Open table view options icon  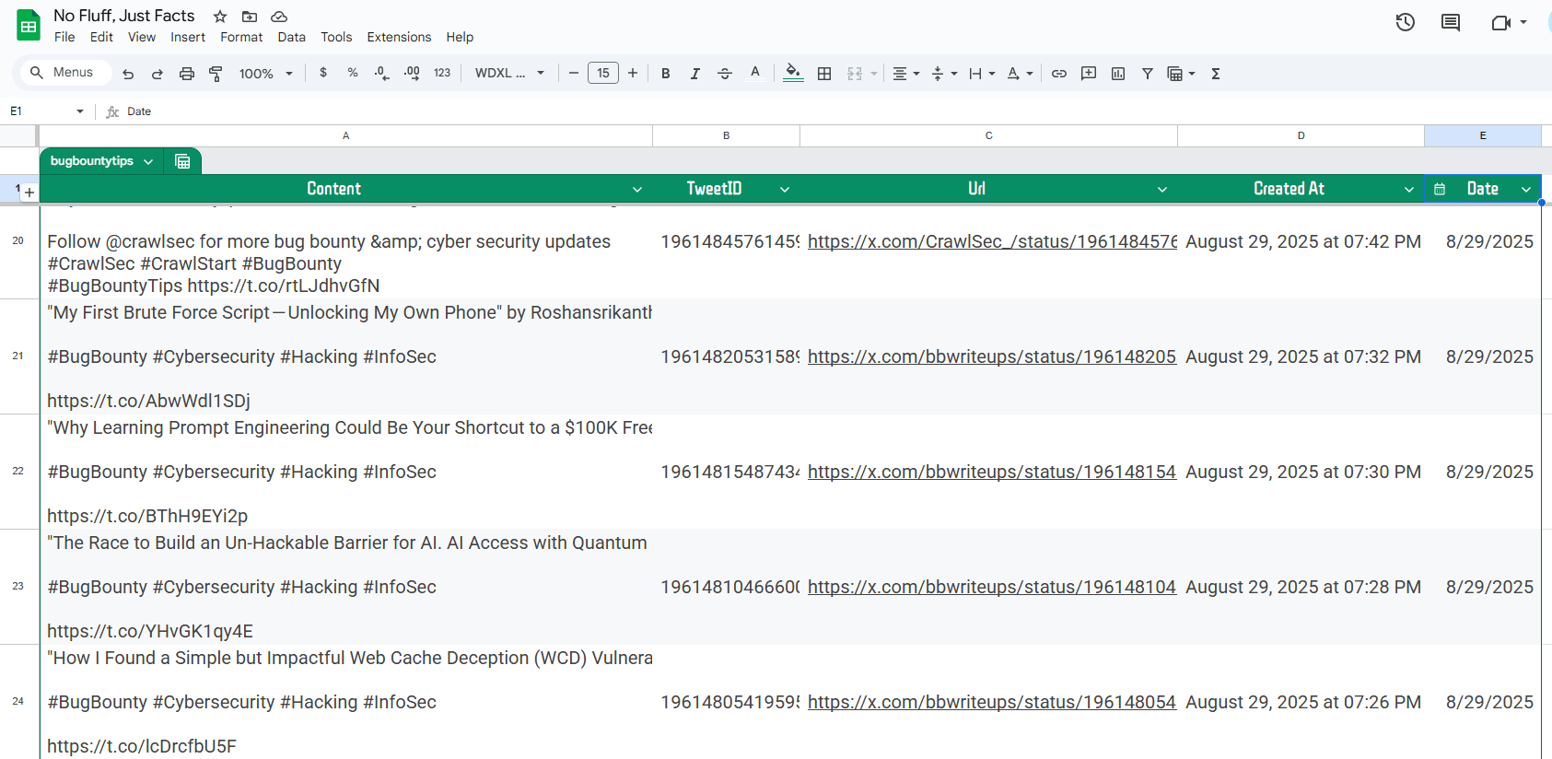[x=182, y=161]
